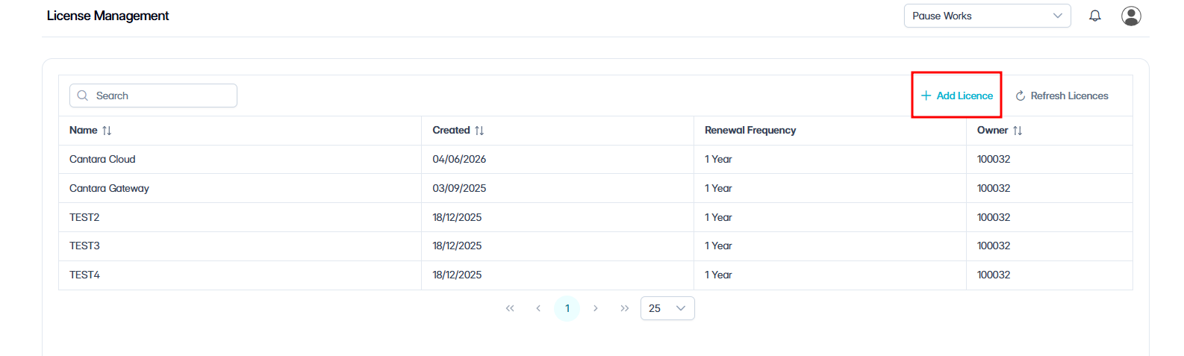
Task: Go to first page double-chevron
Action: click(x=510, y=308)
